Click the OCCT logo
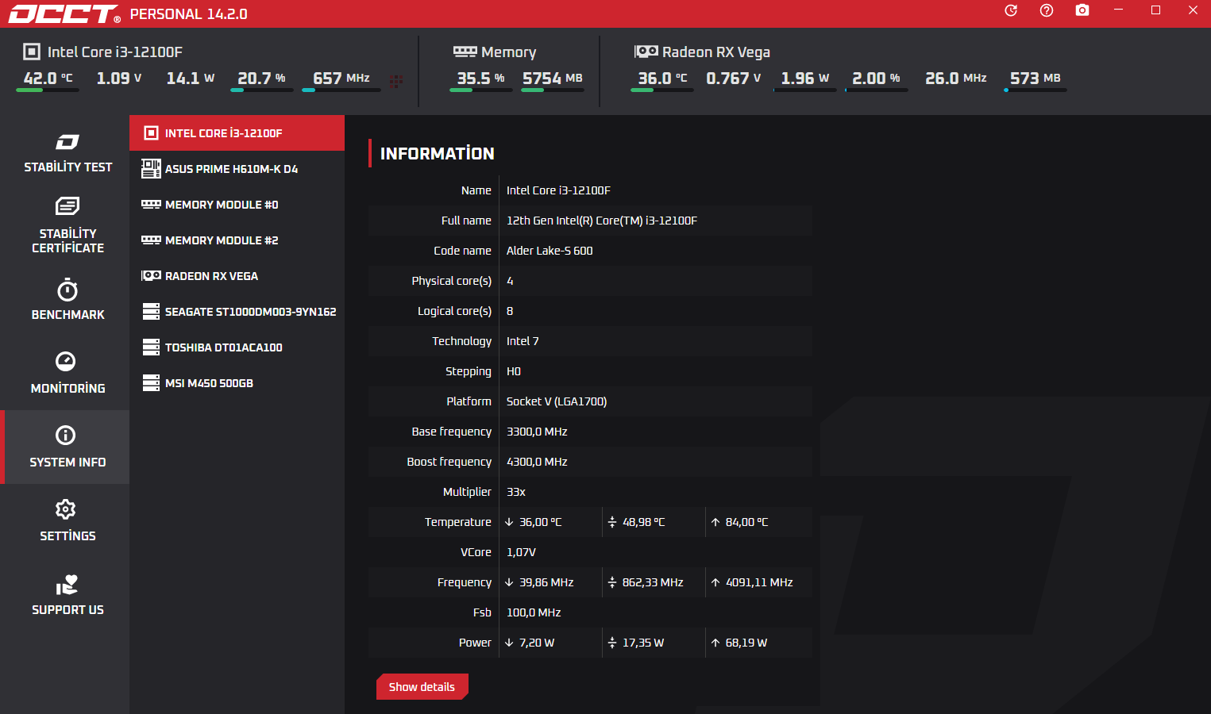Viewport: 1211px width, 714px height. [x=64, y=13]
